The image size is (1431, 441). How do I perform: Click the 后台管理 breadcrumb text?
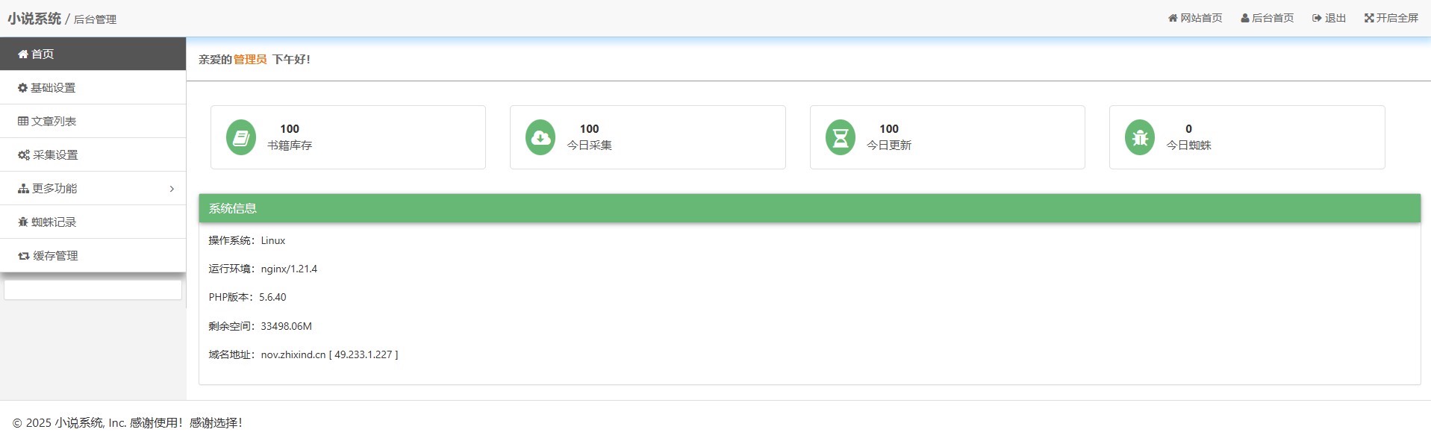[x=95, y=19]
